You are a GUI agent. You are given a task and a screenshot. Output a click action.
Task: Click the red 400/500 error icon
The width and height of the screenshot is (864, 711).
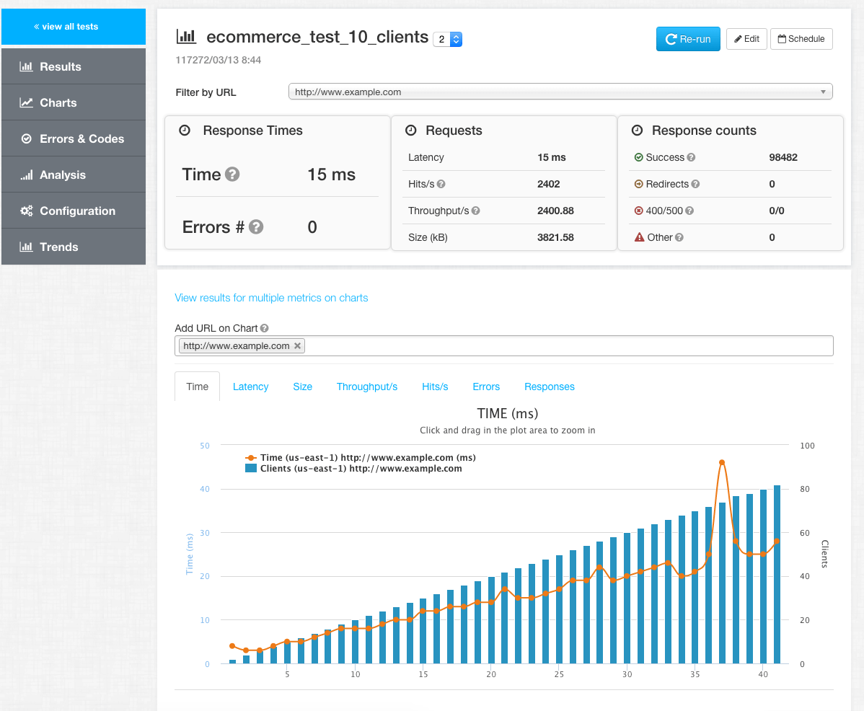coord(639,211)
